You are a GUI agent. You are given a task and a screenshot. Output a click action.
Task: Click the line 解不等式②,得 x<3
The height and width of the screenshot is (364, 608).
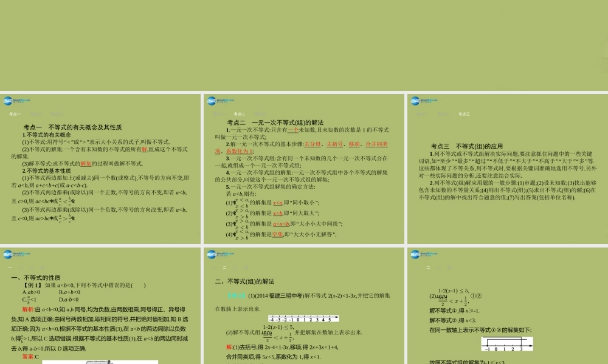click(x=450, y=320)
